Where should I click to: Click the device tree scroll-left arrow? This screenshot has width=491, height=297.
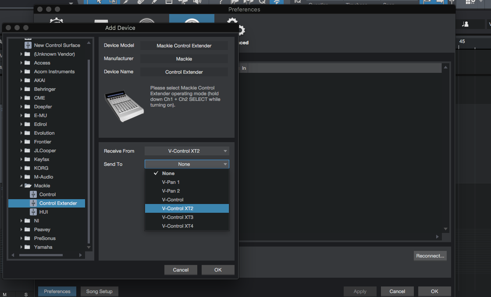point(13,255)
